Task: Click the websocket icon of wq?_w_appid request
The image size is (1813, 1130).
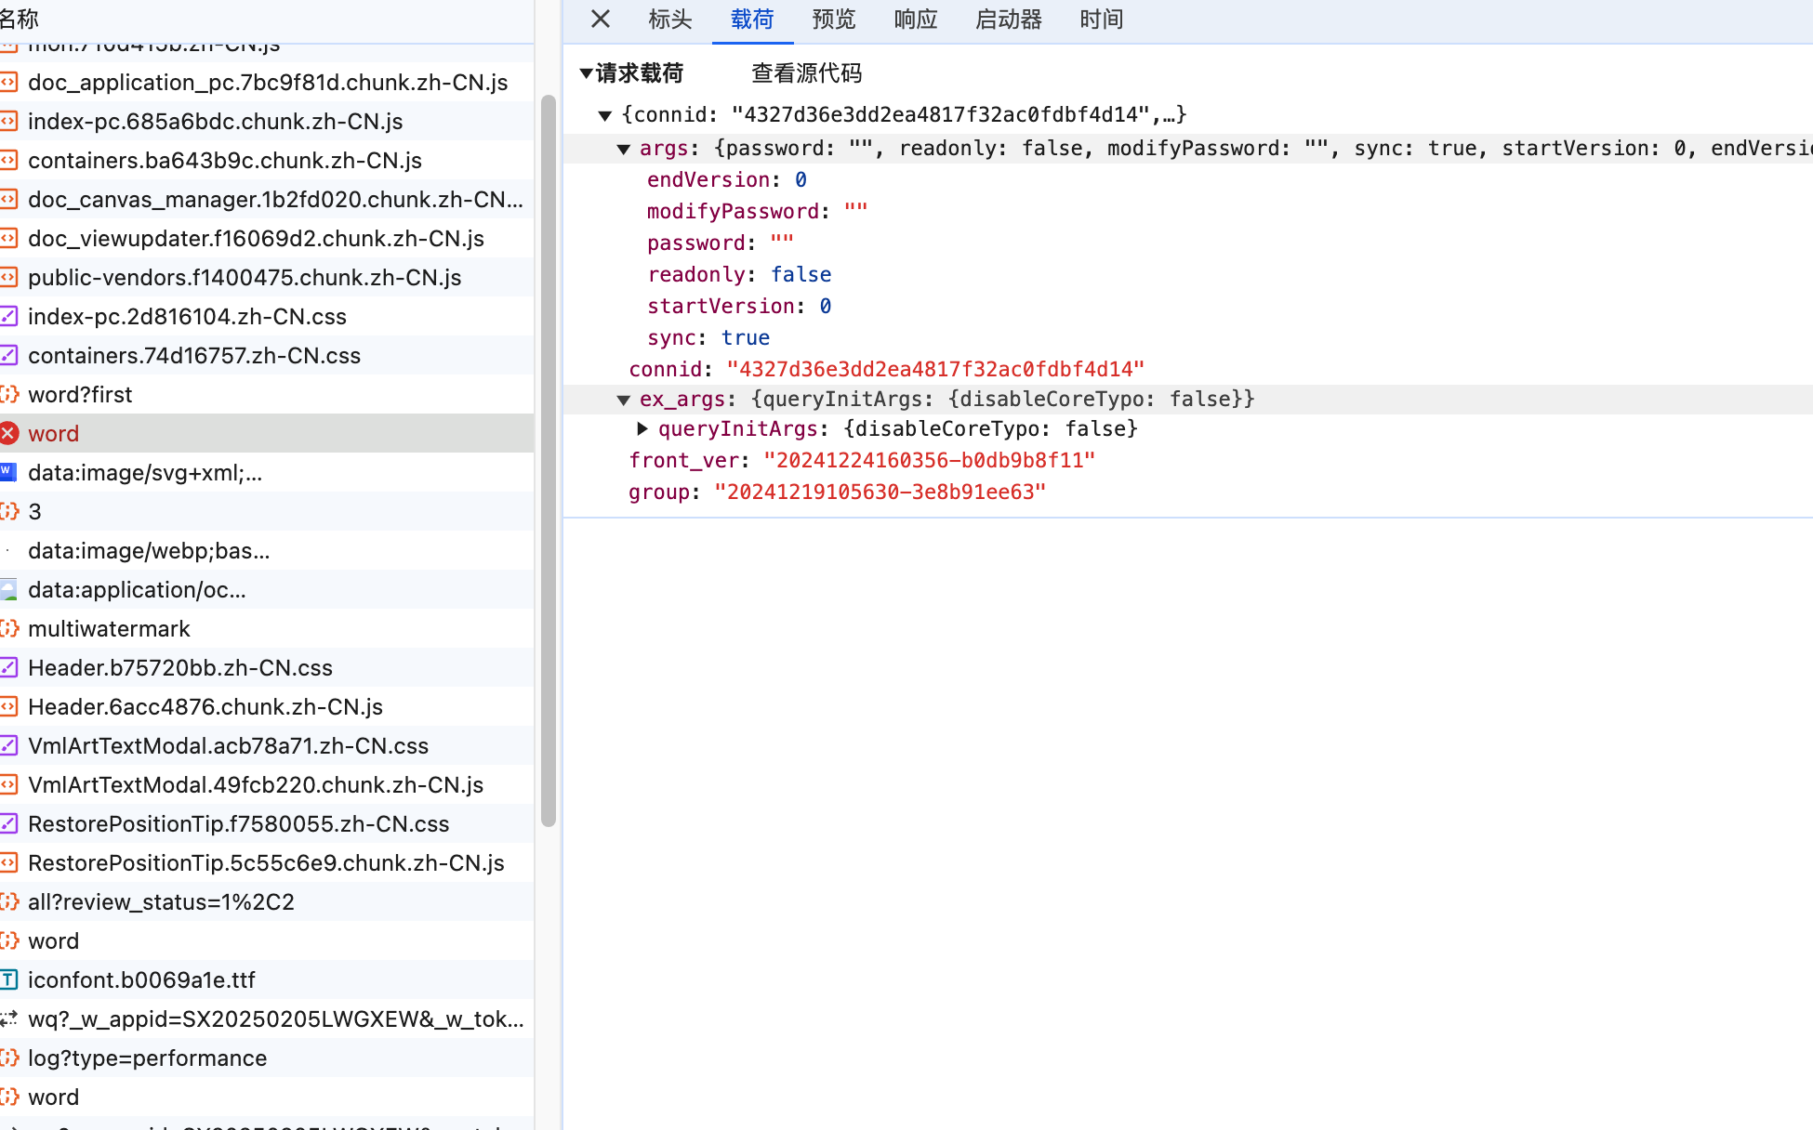Action: pyautogui.click(x=9, y=1018)
